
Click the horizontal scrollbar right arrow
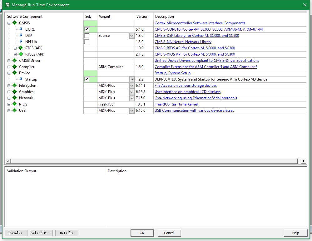tap(304, 161)
